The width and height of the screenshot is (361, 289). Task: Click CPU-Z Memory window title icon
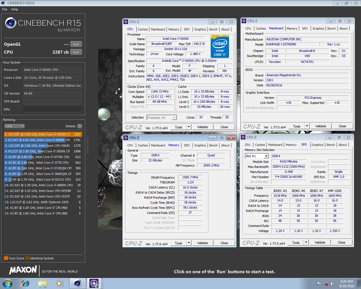click(x=126, y=138)
